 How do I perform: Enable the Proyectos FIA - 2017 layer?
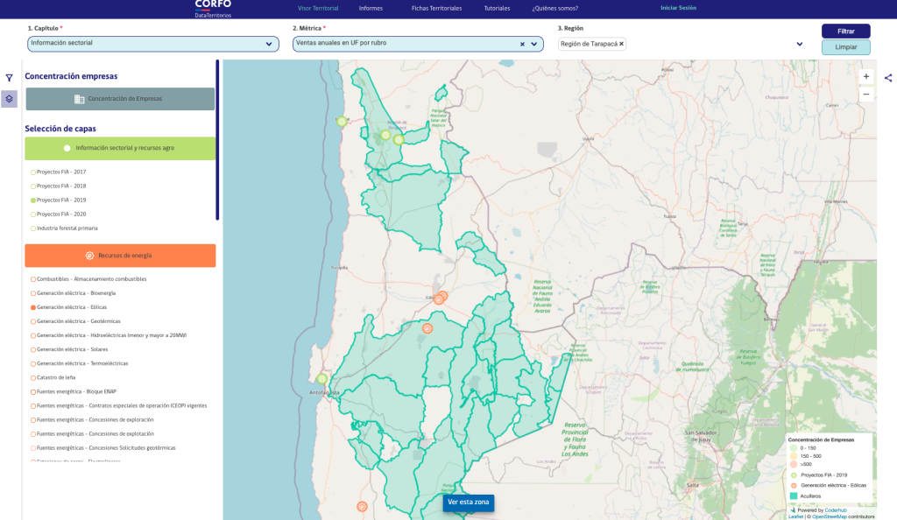[33, 172]
